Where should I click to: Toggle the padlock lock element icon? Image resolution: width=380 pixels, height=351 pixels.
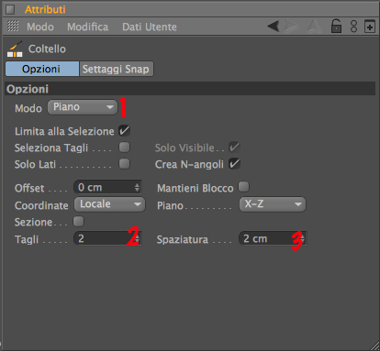coord(336,26)
